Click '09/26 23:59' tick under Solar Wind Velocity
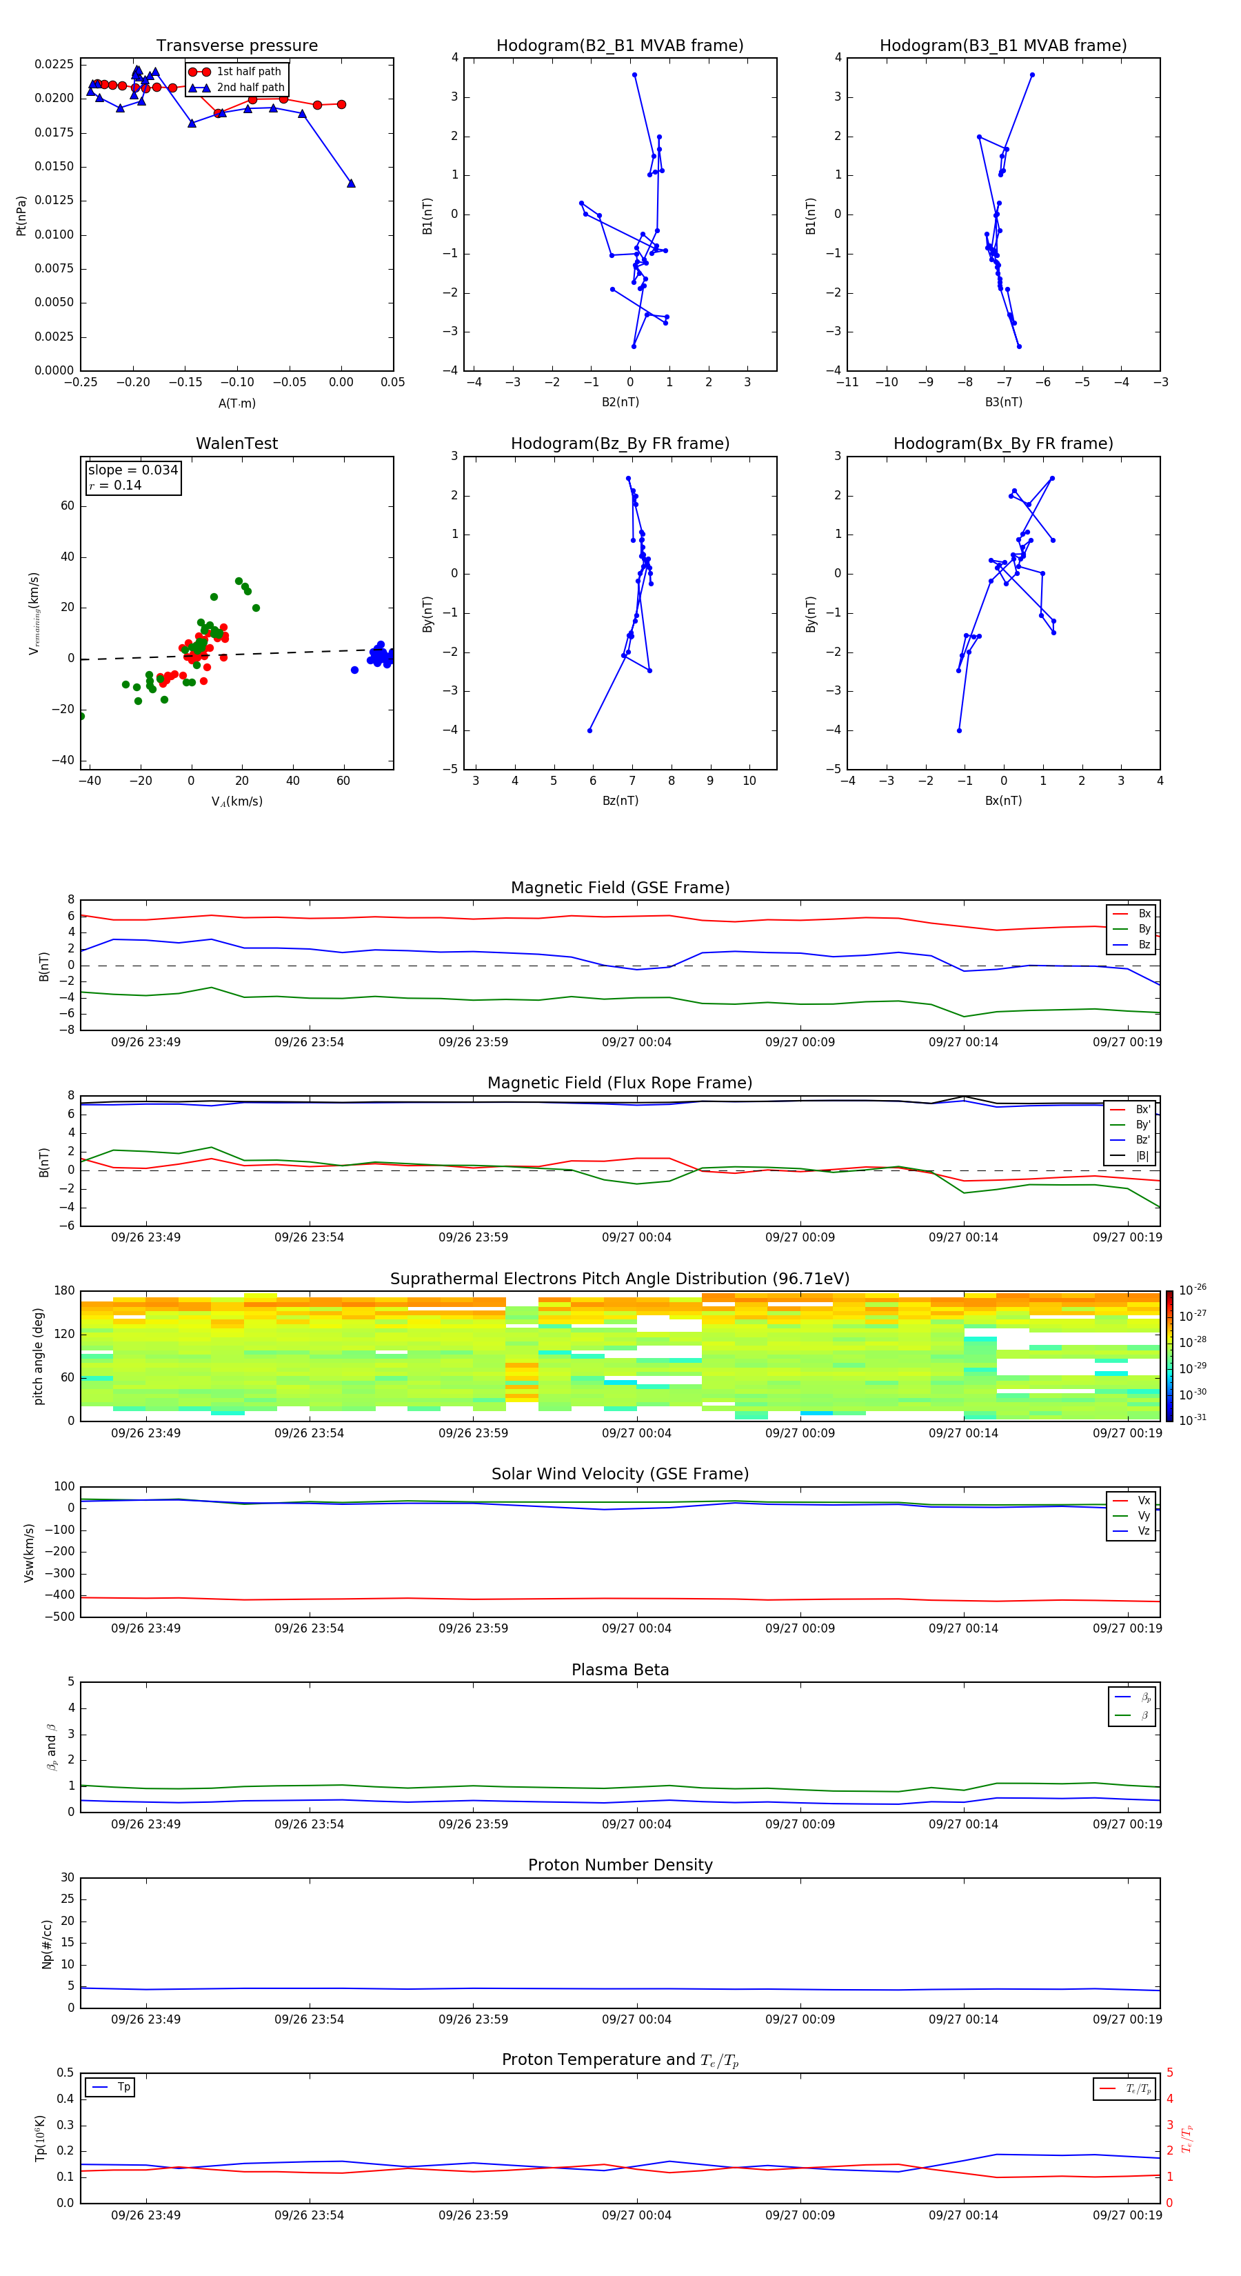Image resolution: width=1241 pixels, height=2276 pixels. pyautogui.click(x=472, y=1628)
